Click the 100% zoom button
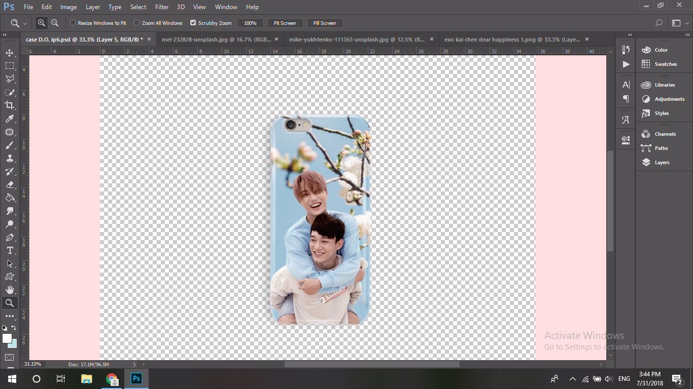Viewport: 693px width, 389px height. tap(250, 23)
